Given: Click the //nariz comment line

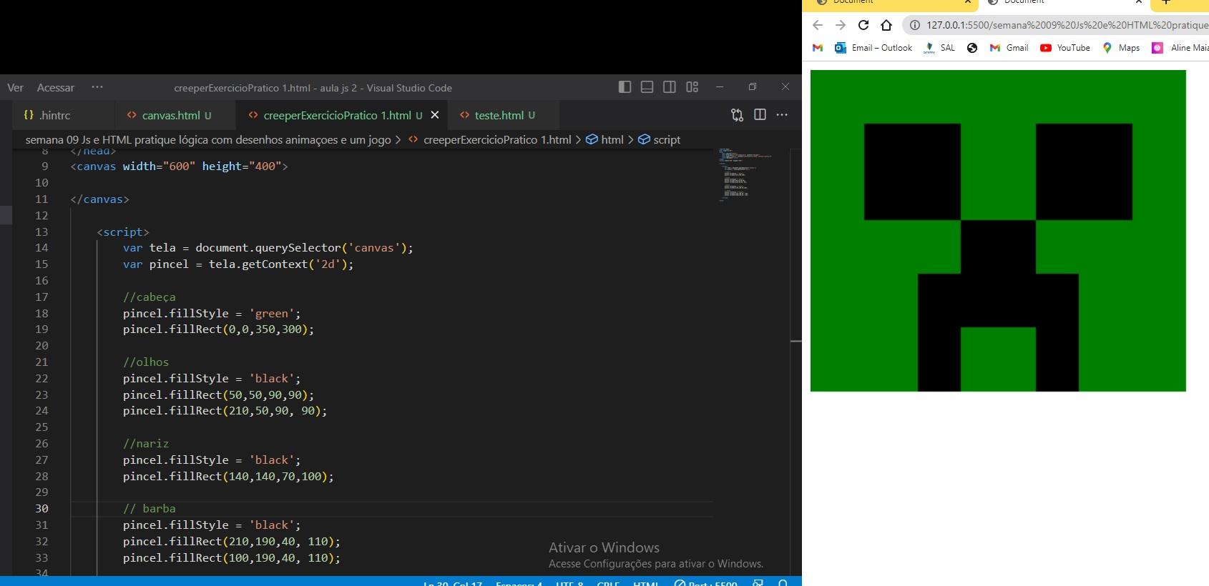Looking at the screenshot, I should pyautogui.click(x=146, y=443).
